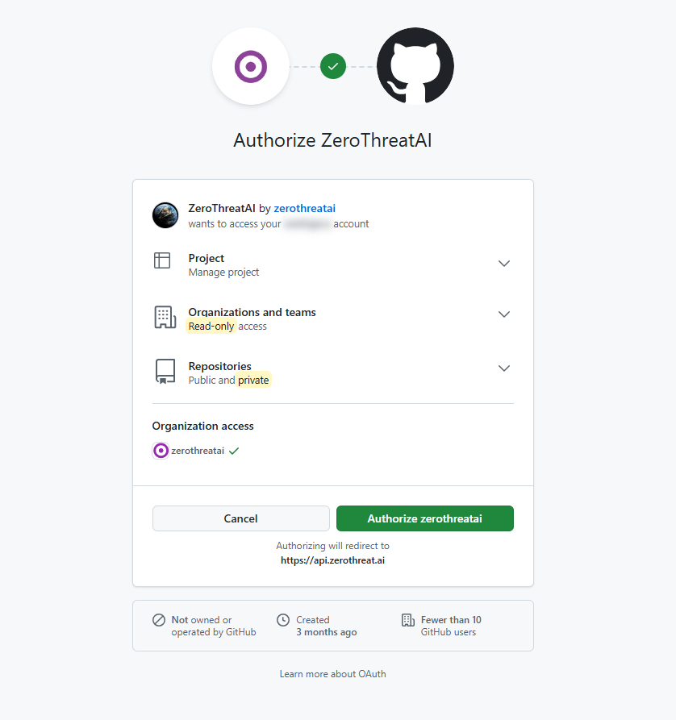Click the Fewer than 10 users icon
This screenshot has width=676, height=720.
click(x=408, y=620)
